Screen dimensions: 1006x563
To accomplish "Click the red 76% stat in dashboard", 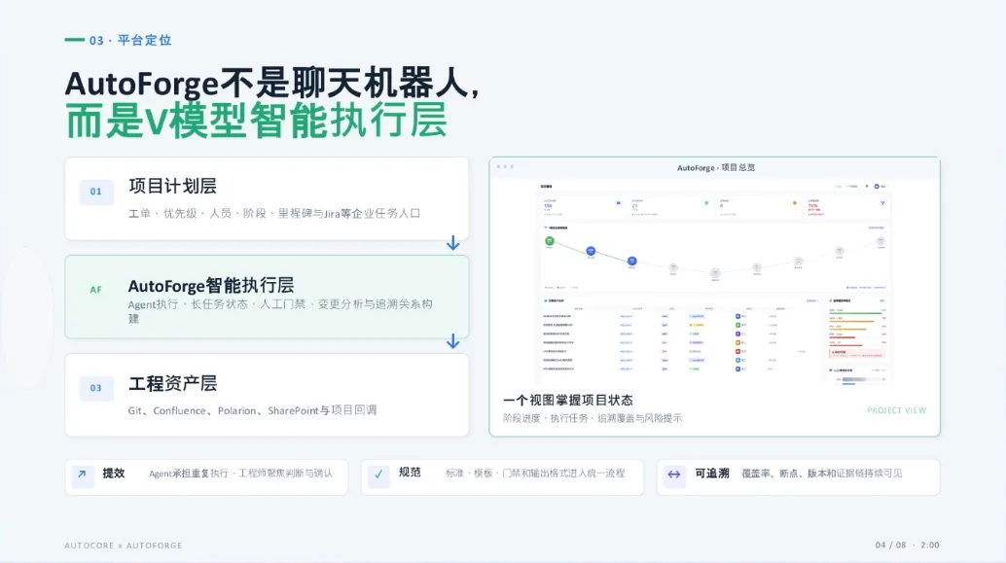I will pyautogui.click(x=813, y=206).
